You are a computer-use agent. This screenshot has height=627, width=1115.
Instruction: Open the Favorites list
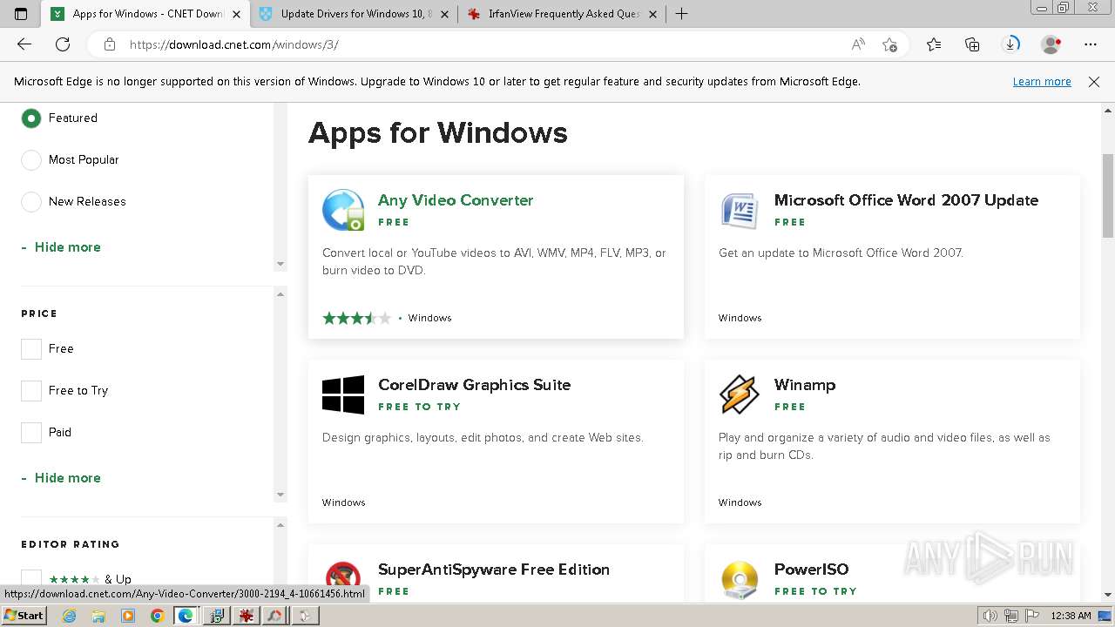click(x=934, y=44)
